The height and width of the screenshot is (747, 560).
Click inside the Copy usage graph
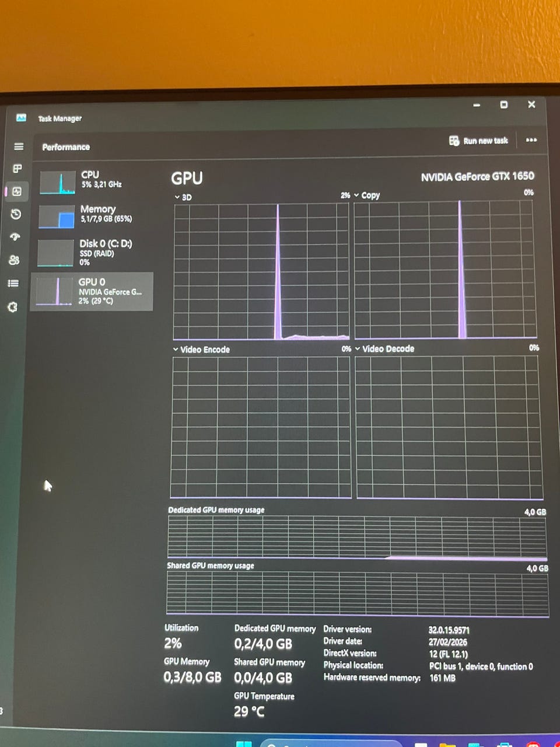[x=444, y=270]
